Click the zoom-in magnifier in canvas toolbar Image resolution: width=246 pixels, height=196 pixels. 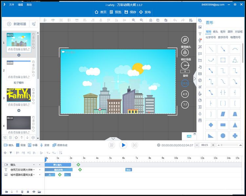tap(133, 20)
